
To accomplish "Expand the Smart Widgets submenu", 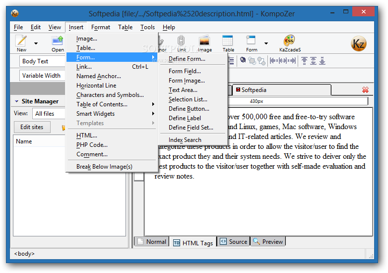I will (112, 114).
